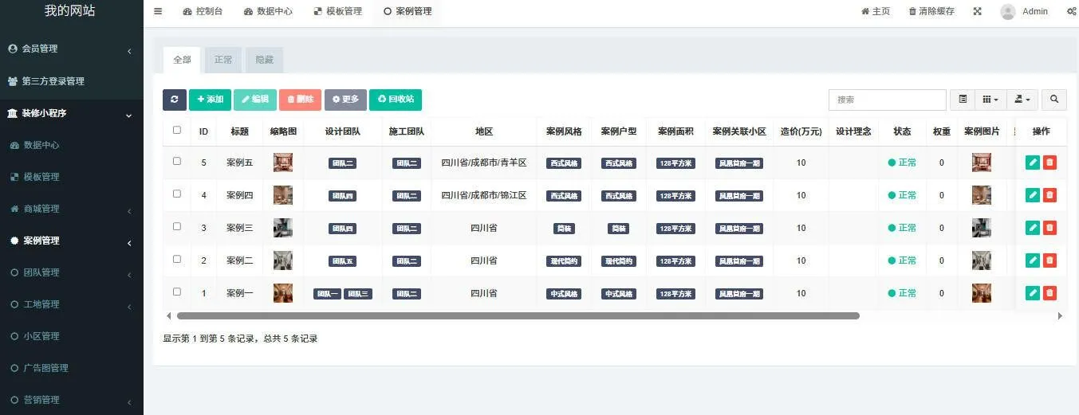Select the checkbox for row 案例一
Viewport: 1079px width, 415px height.
tap(177, 292)
